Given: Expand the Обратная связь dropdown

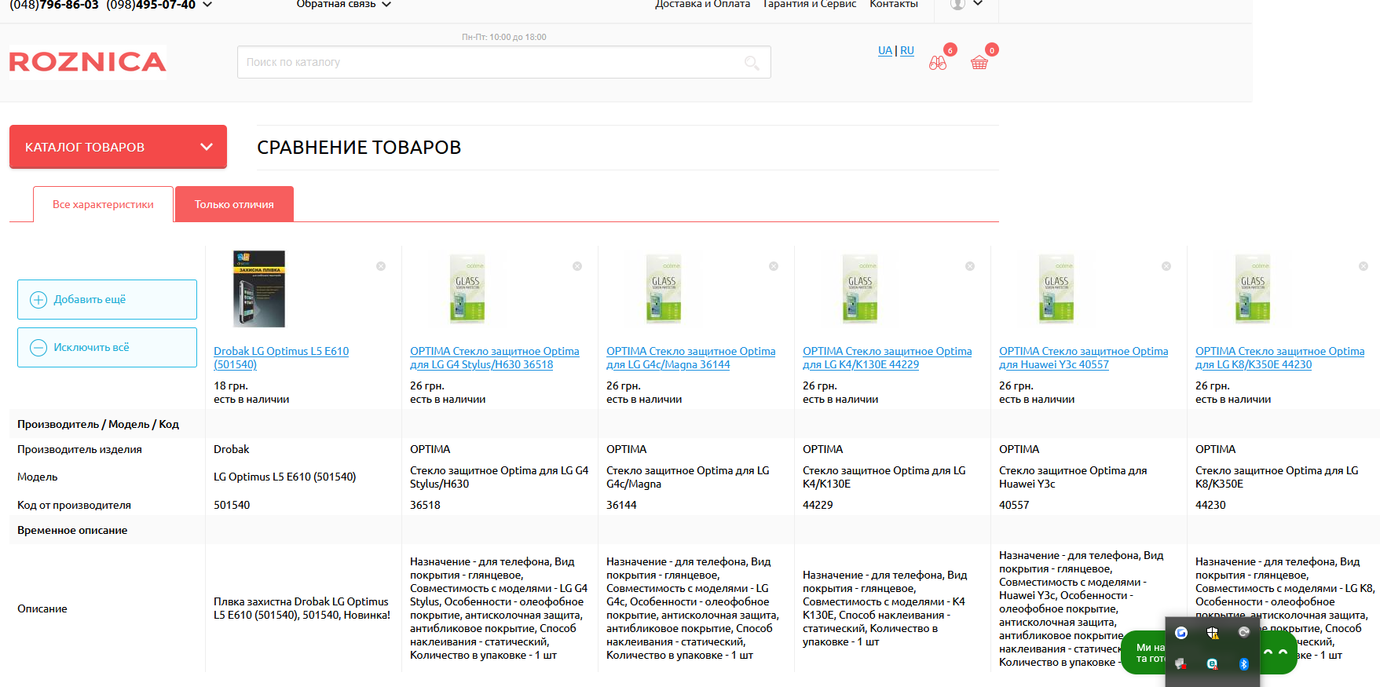Looking at the screenshot, I should point(343,5).
